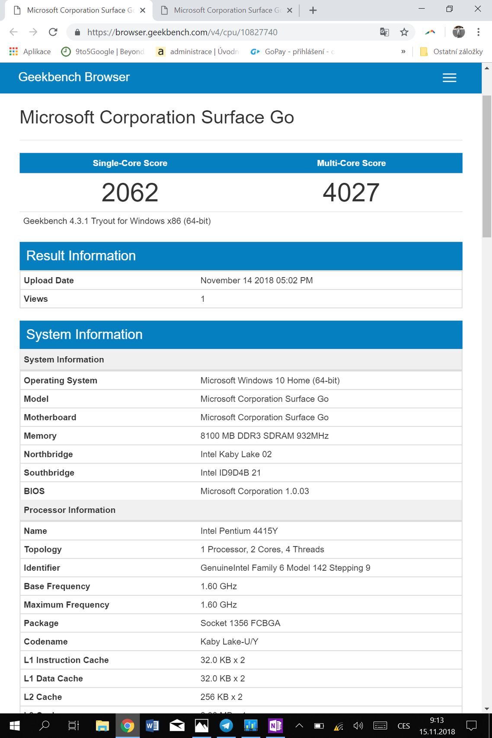
Task: Open the GoPay přihlášení bookmark
Action: coord(293,51)
